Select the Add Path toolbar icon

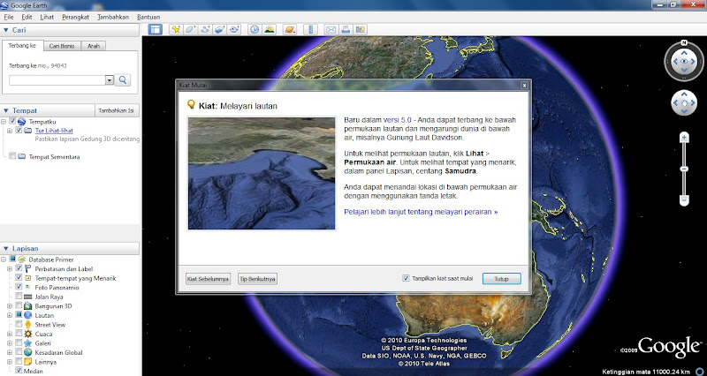pyautogui.click(x=205, y=30)
